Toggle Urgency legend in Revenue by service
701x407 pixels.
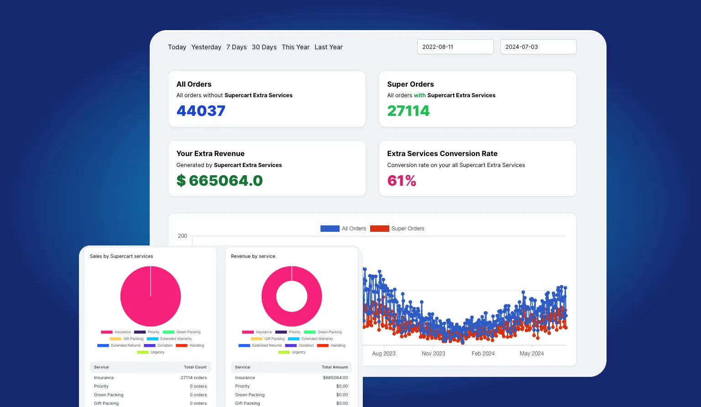click(x=292, y=352)
